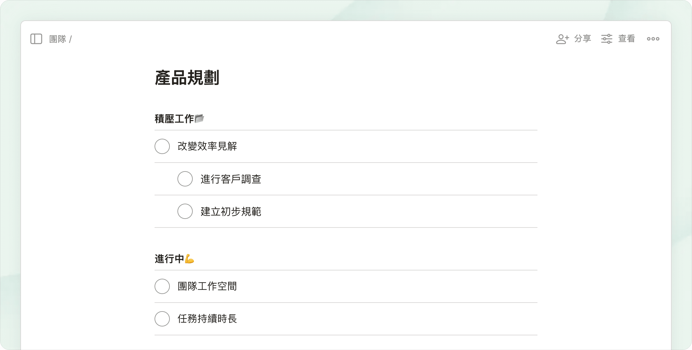Click the folder emoji beside 積壓工作

point(199,118)
